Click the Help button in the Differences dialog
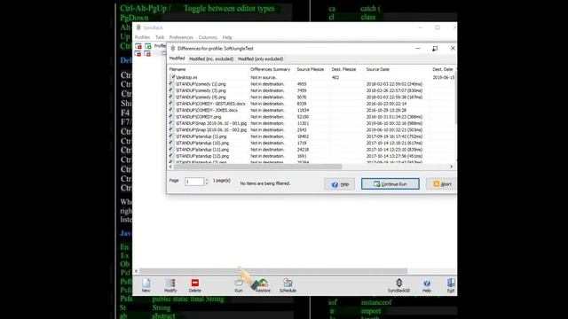This screenshot has width=568, height=319. click(x=339, y=184)
